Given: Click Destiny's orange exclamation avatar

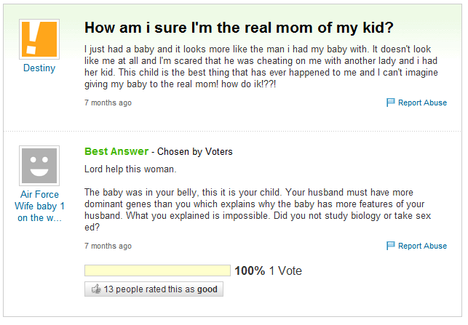Looking at the screenshot, I should pos(39,39).
